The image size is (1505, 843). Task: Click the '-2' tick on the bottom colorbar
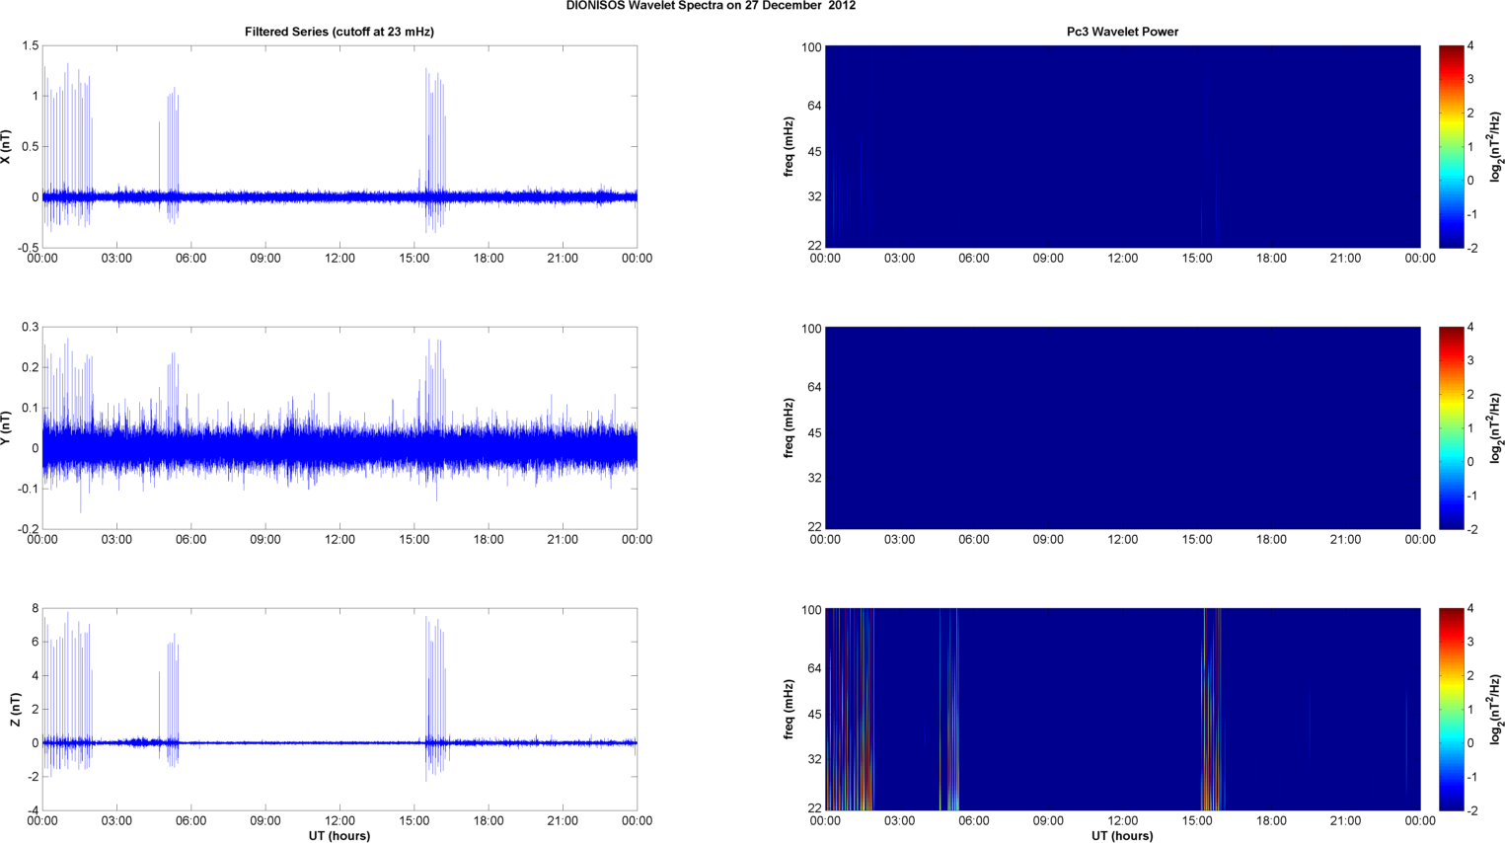coord(1471,810)
